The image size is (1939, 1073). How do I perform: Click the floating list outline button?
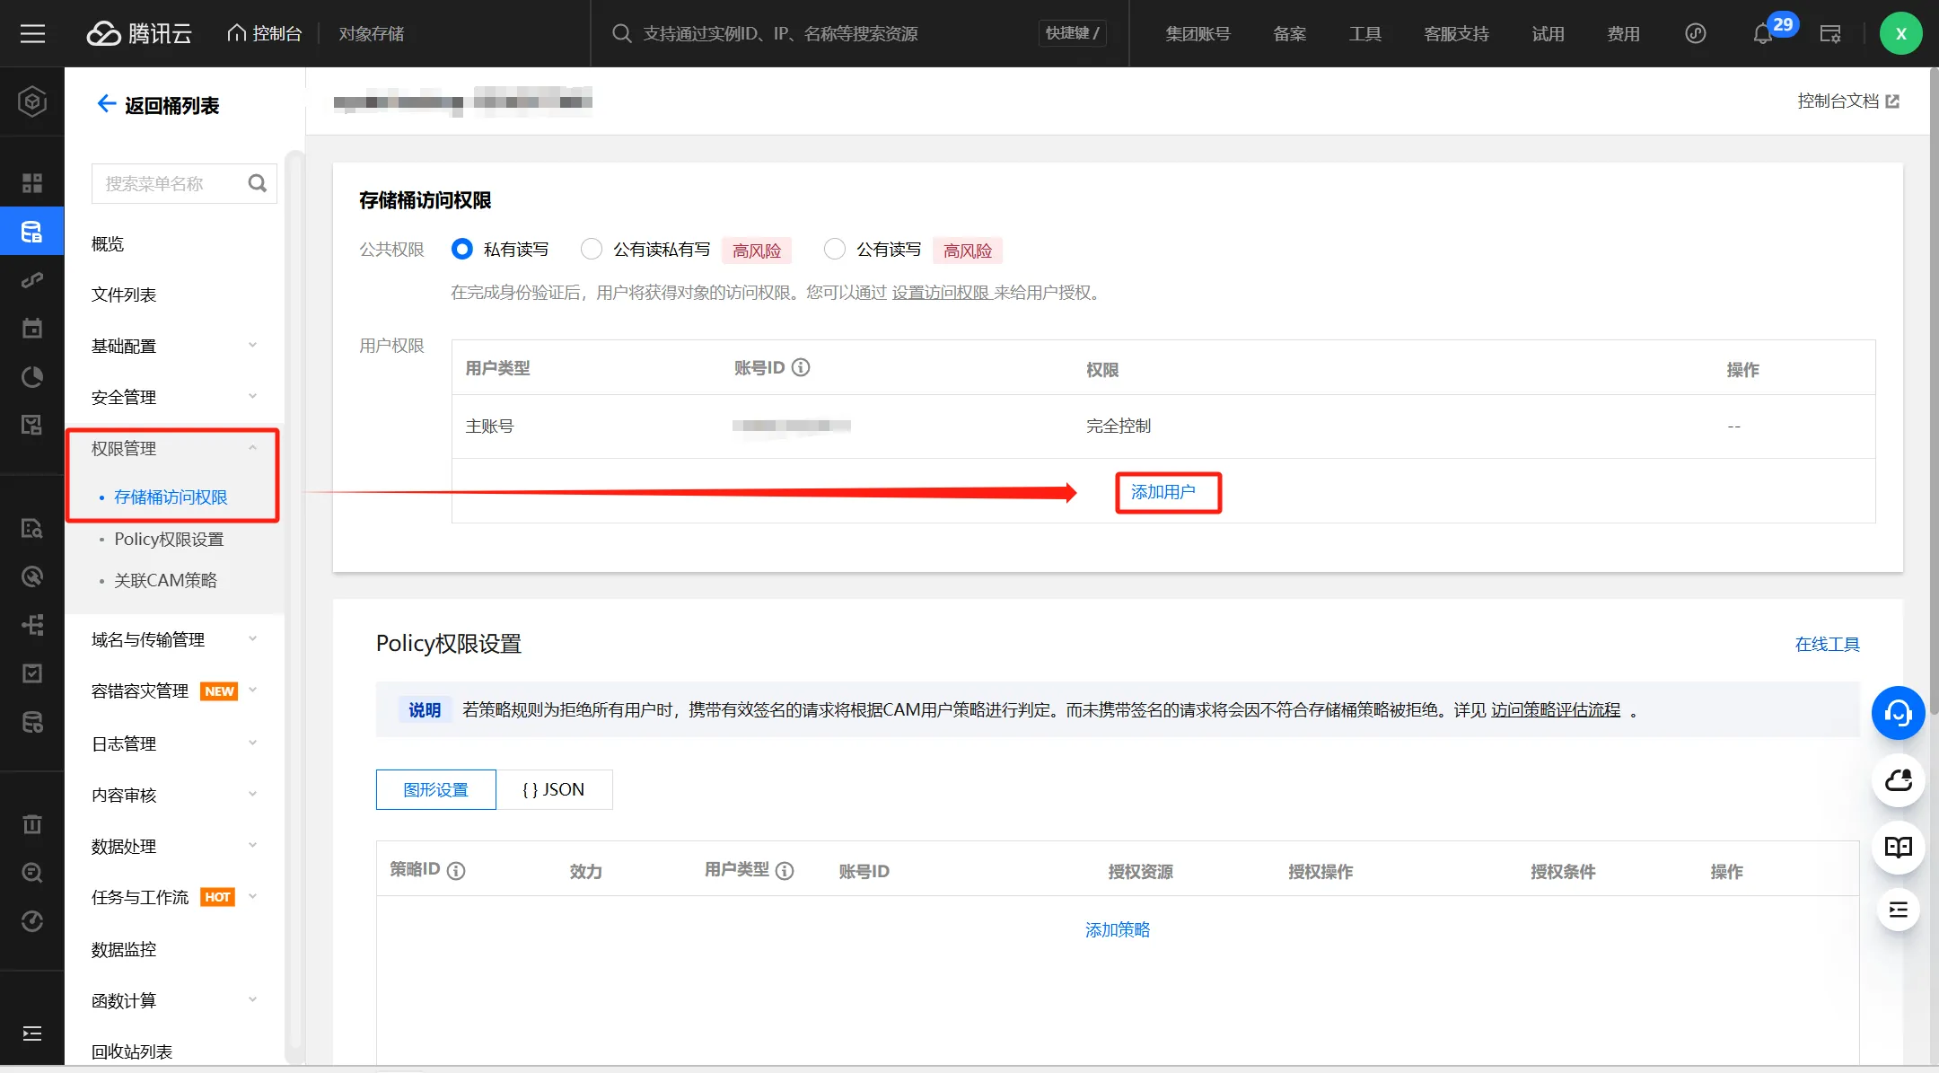(x=1898, y=910)
